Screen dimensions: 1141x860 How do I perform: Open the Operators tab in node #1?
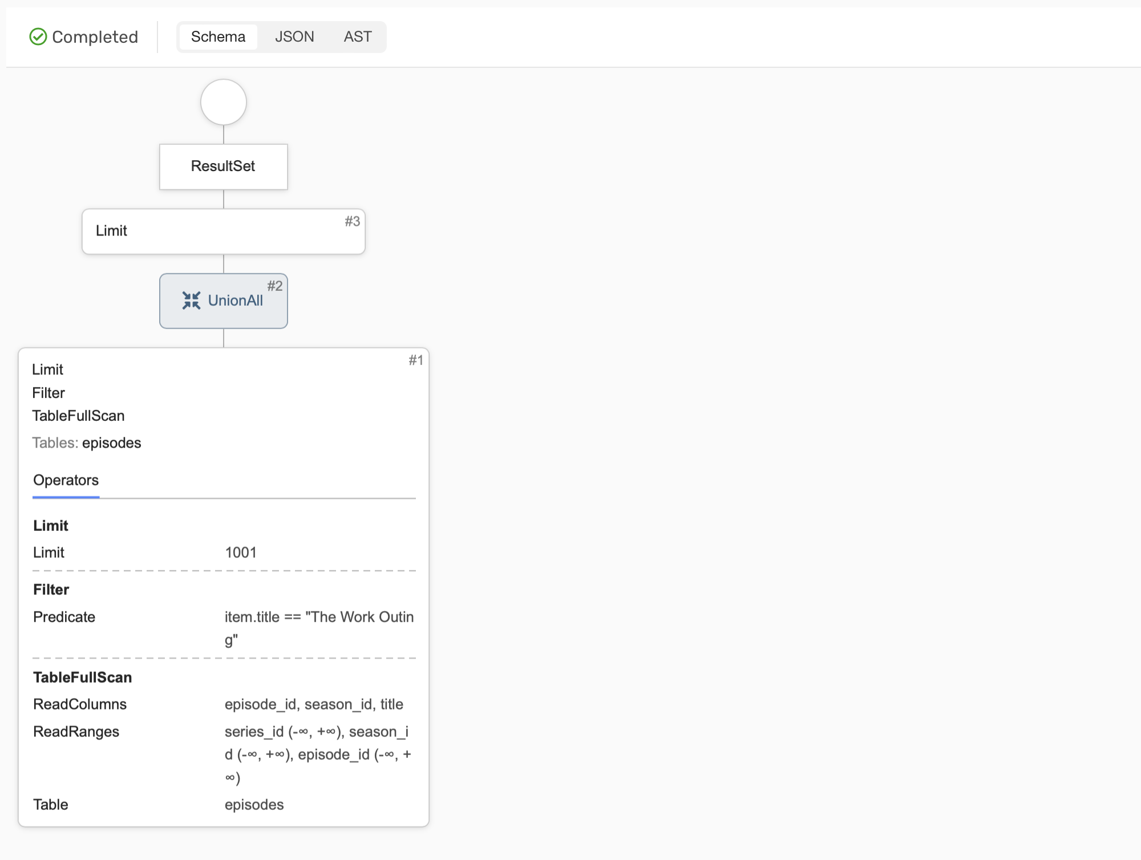(66, 481)
